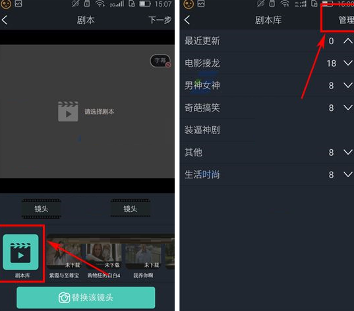Image resolution: width=354 pixels, height=311 pixels.
Task: Open the 装逼神剧 category row
Action: point(267,130)
